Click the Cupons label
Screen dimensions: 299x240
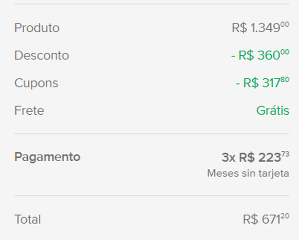point(36,83)
